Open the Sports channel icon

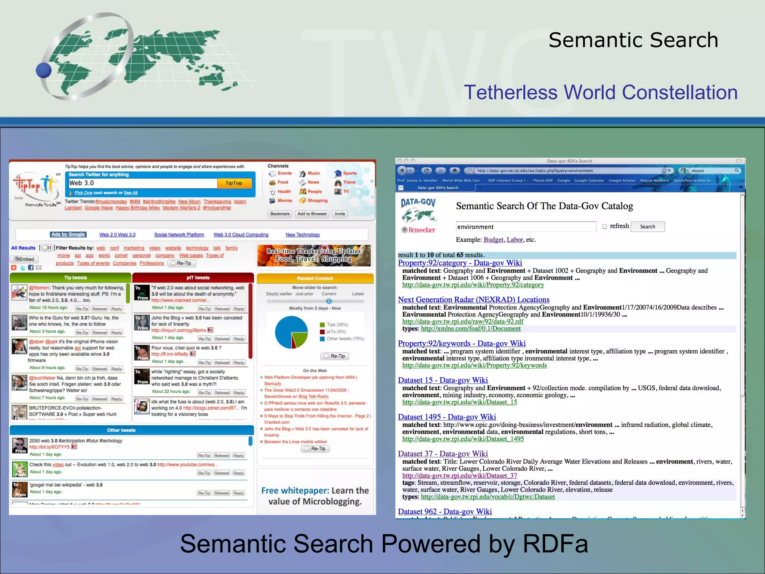click(x=338, y=173)
